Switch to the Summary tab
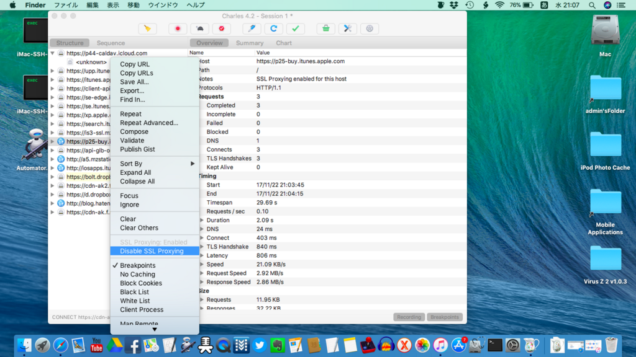The width and height of the screenshot is (636, 357). click(250, 43)
